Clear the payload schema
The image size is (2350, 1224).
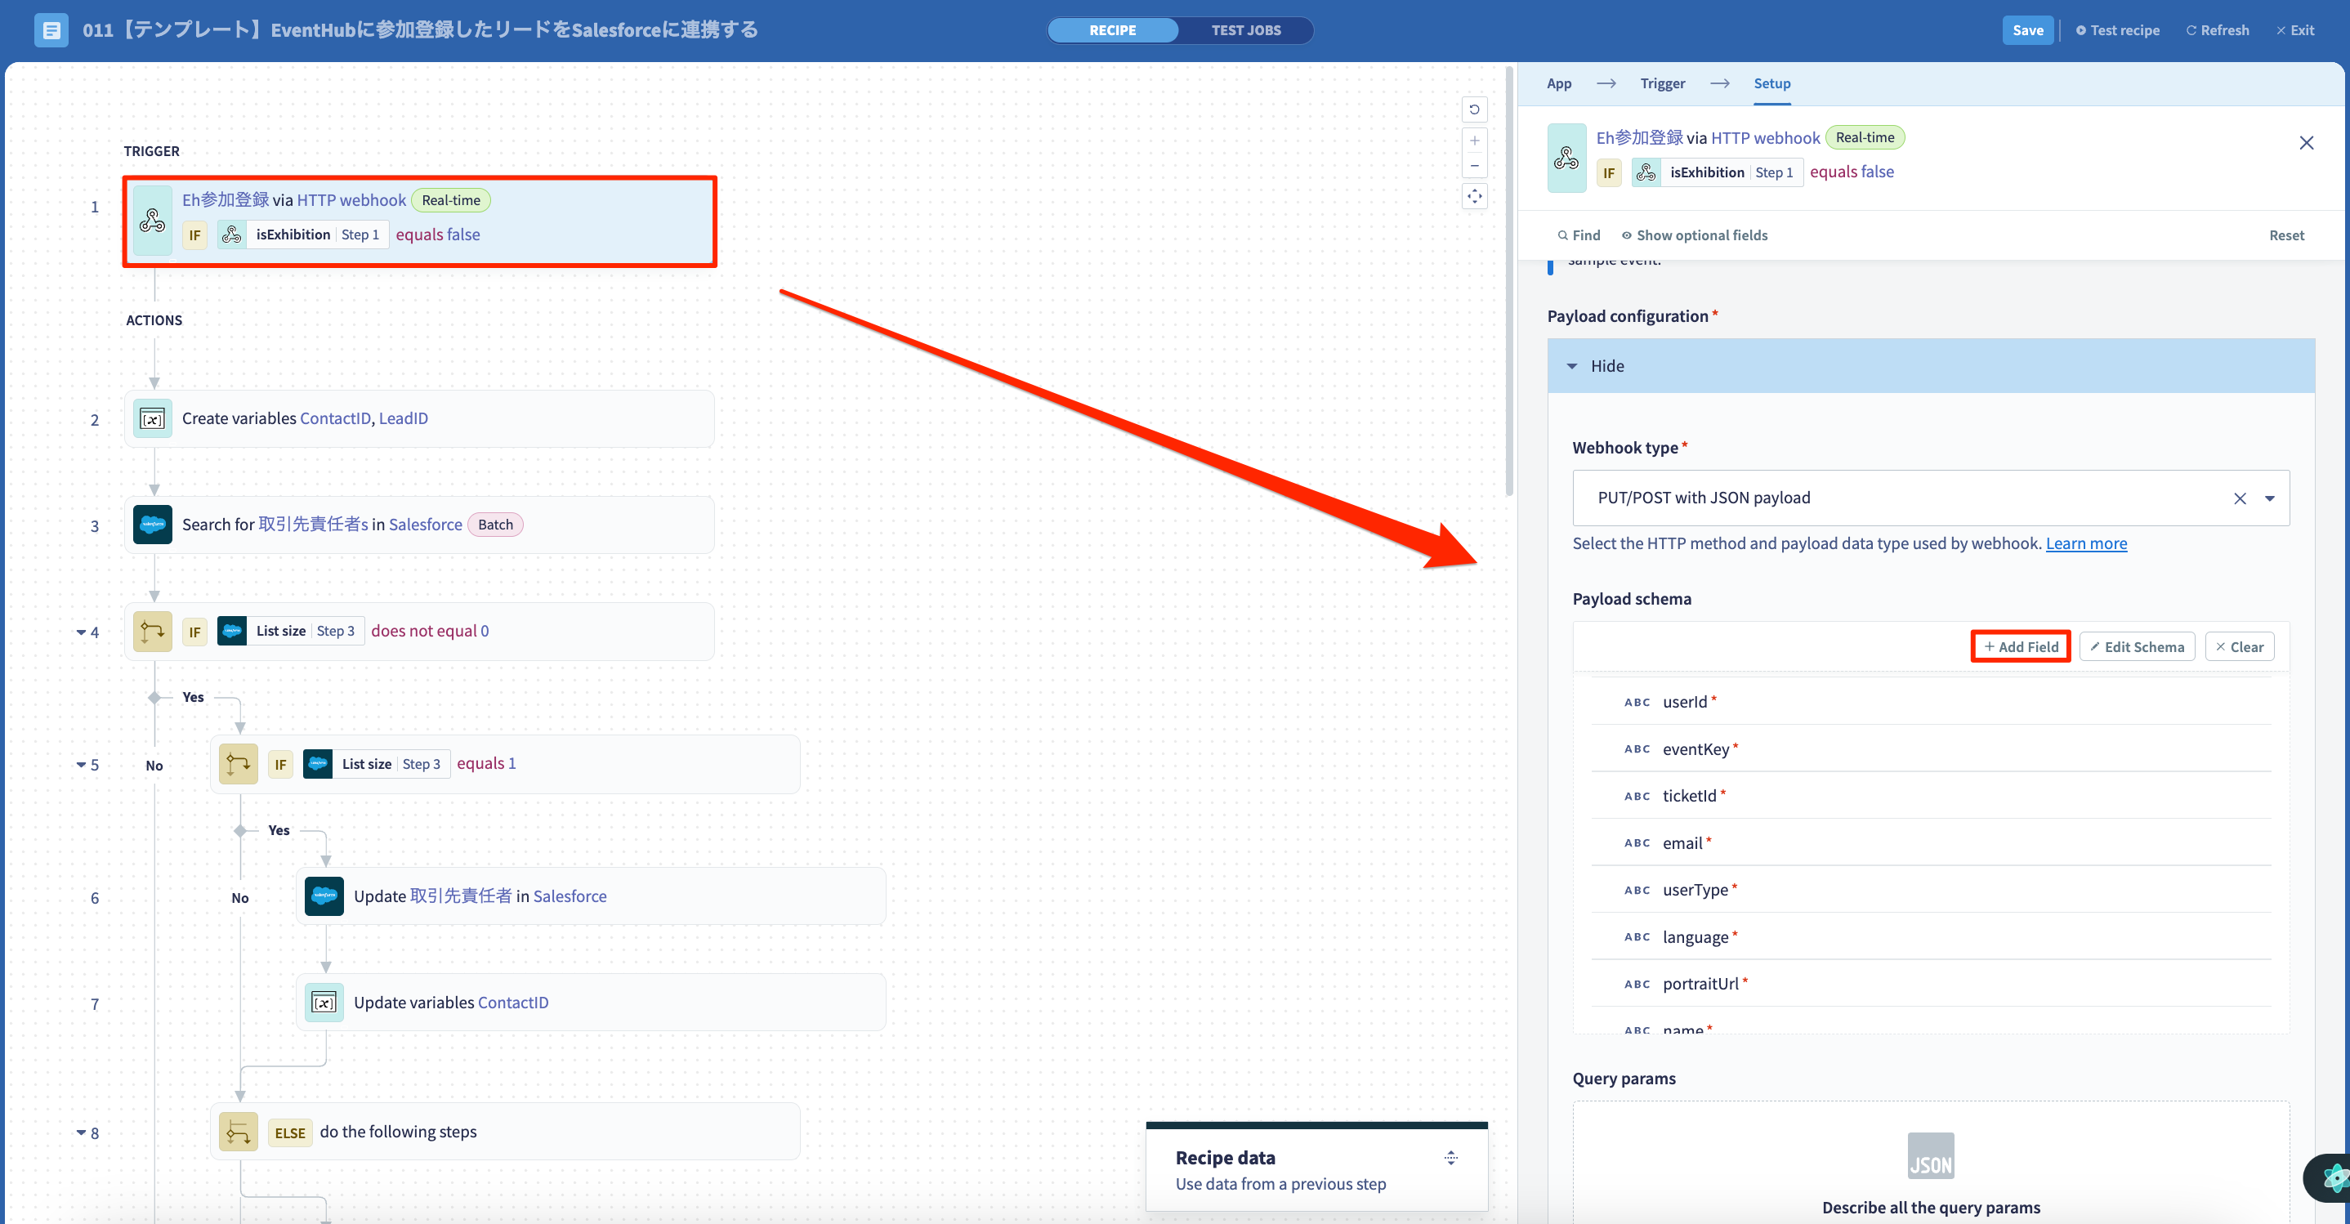pos(2239,646)
